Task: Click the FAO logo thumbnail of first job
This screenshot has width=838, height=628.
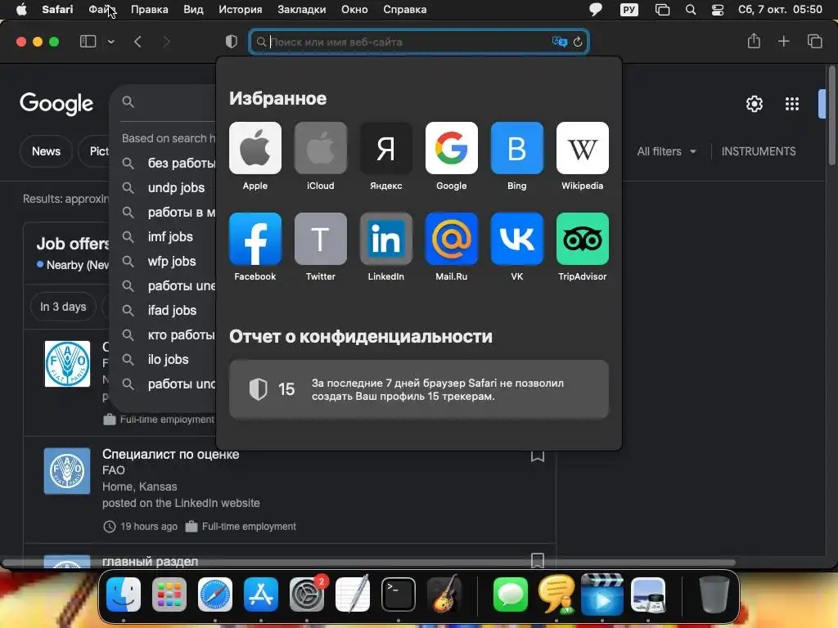Action: (67, 364)
